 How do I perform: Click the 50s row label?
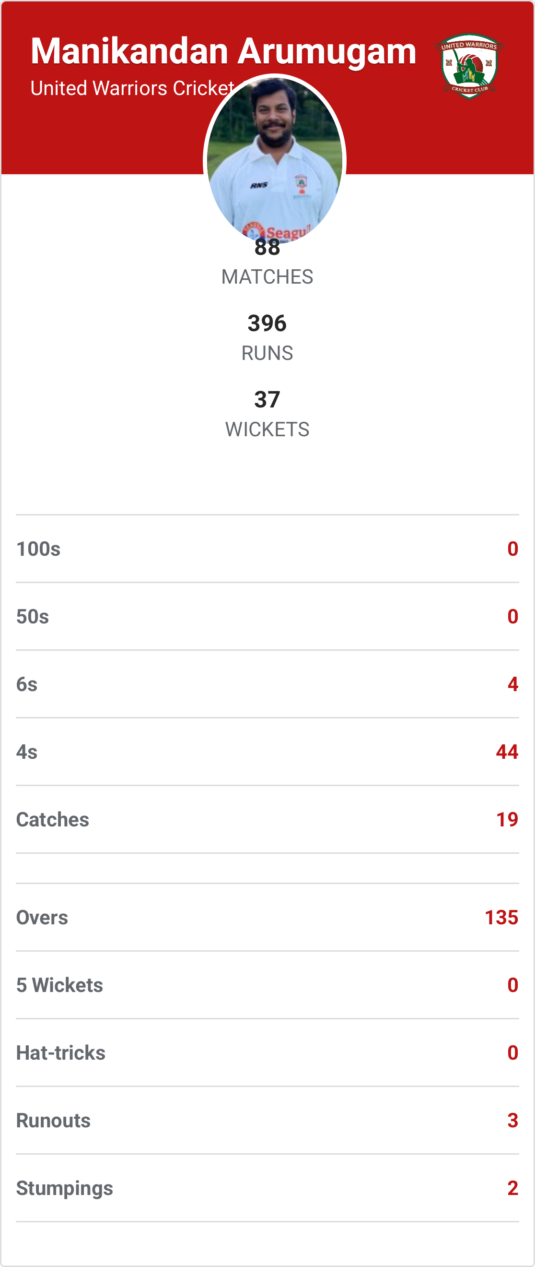pos(33,617)
